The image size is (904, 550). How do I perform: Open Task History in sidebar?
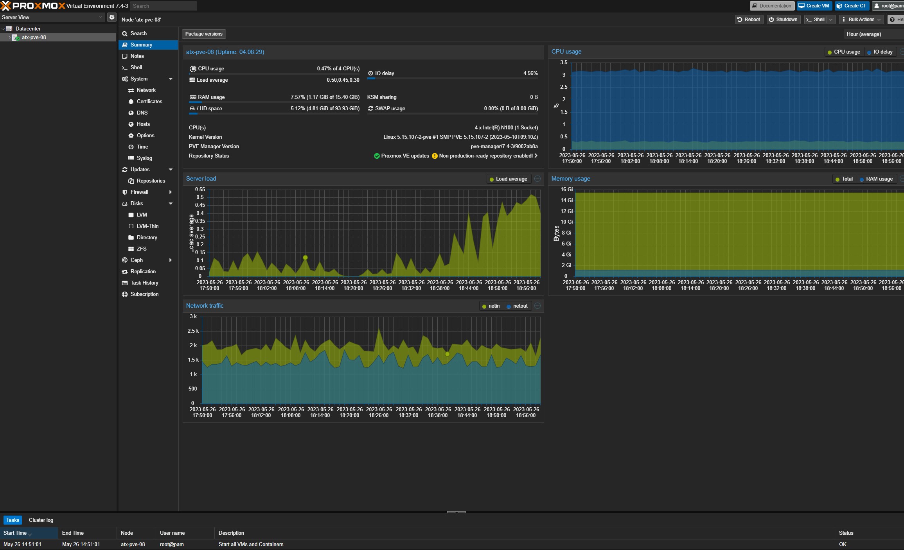[x=144, y=283]
